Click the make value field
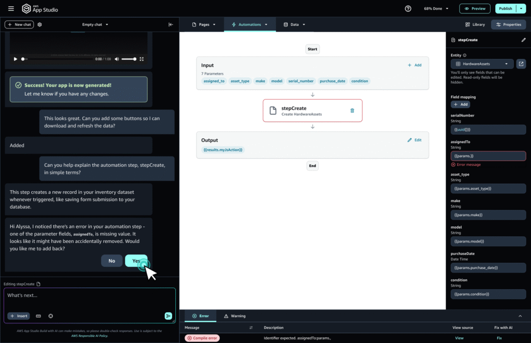The width and height of the screenshot is (531, 343). coord(488,215)
